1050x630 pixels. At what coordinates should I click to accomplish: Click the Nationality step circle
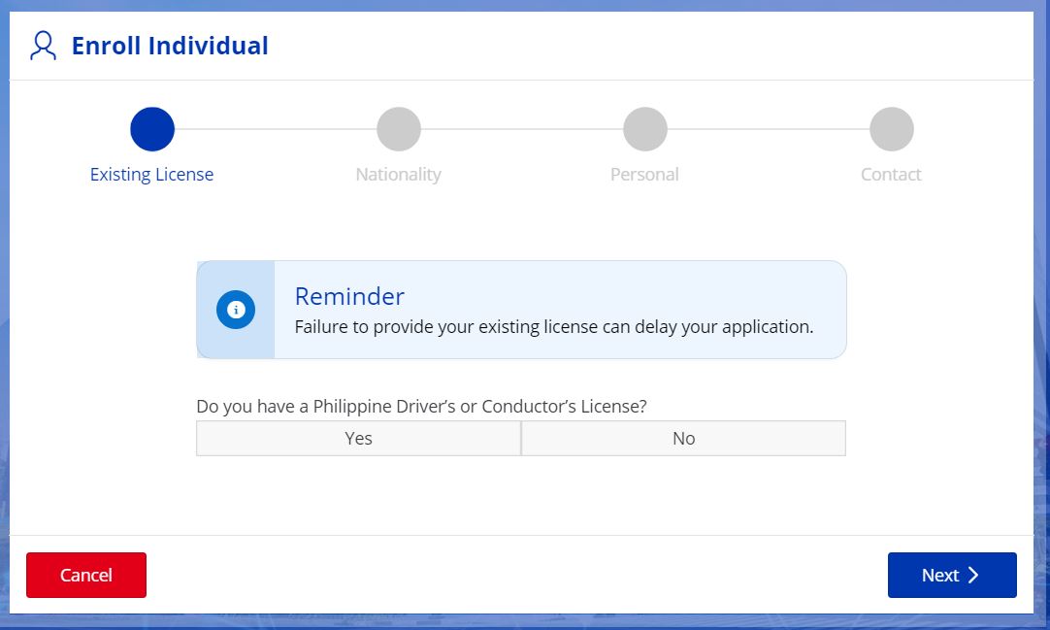tap(398, 128)
